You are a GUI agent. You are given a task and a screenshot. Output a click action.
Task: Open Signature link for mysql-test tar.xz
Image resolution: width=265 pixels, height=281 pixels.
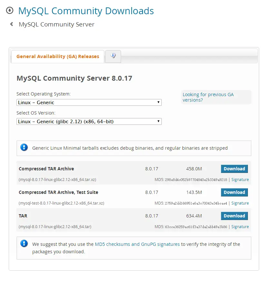click(x=240, y=203)
